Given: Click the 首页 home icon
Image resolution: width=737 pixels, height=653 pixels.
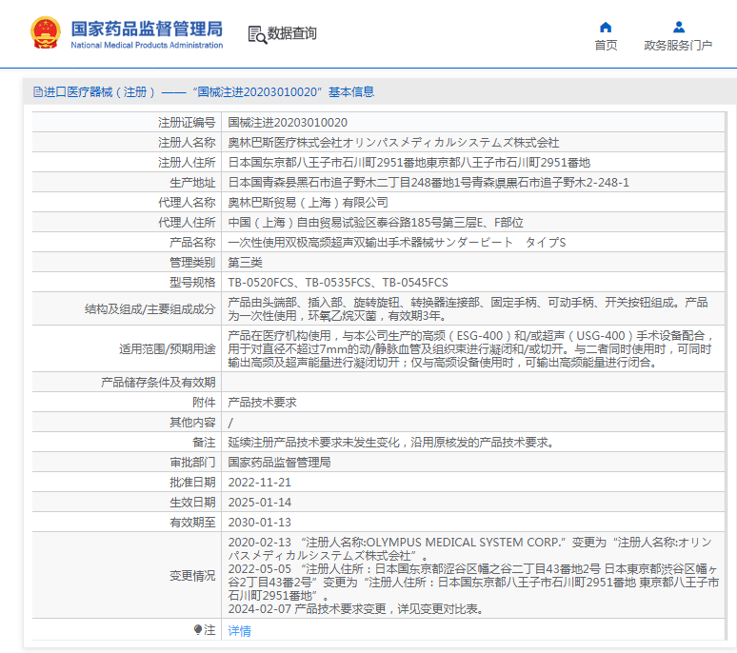Looking at the screenshot, I should pyautogui.click(x=606, y=28).
